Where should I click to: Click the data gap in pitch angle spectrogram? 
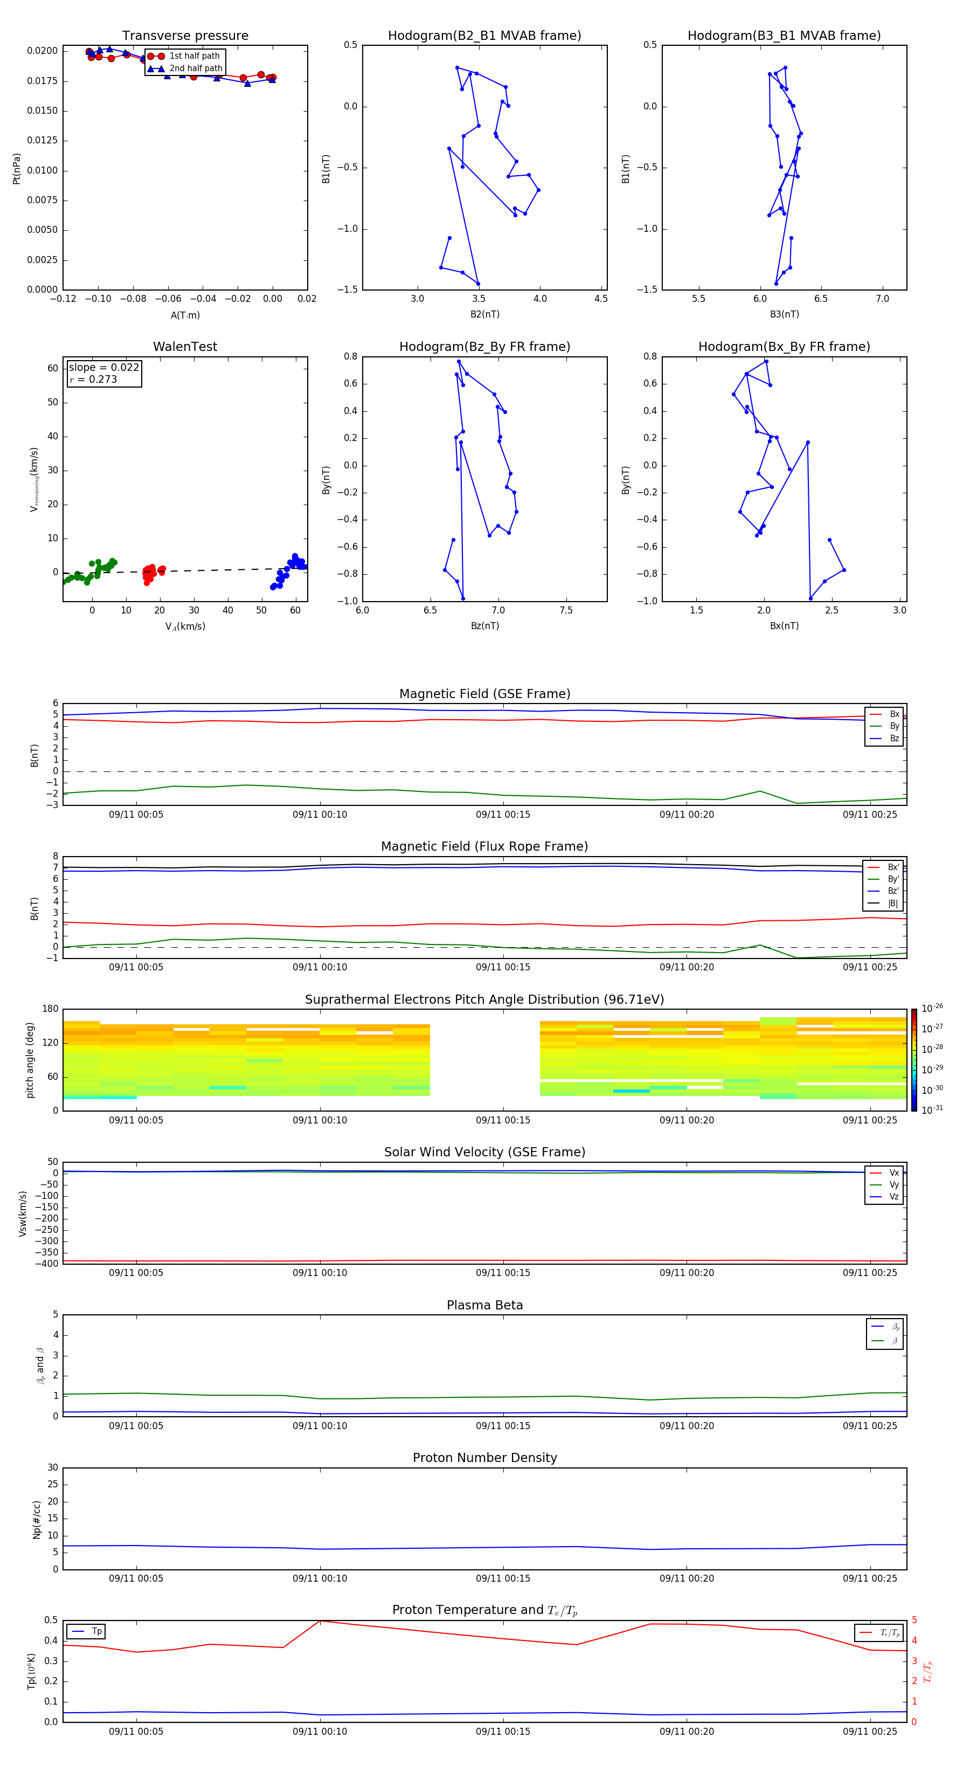pyautogui.click(x=484, y=1060)
